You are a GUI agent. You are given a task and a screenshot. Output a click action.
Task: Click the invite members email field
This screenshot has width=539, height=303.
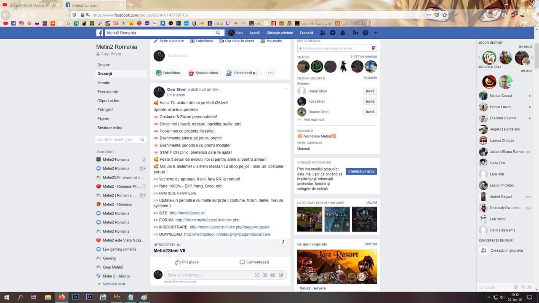point(337,48)
